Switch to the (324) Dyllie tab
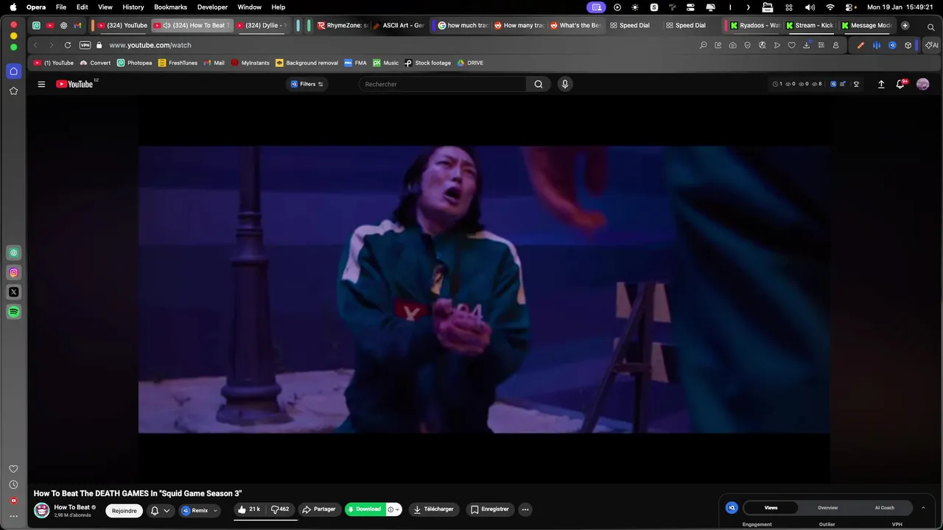This screenshot has width=943, height=530. tap(264, 25)
